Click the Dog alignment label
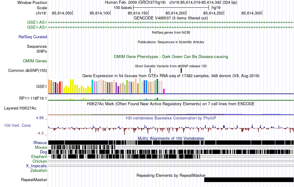Screen dimensions: 294x187 point(43,152)
